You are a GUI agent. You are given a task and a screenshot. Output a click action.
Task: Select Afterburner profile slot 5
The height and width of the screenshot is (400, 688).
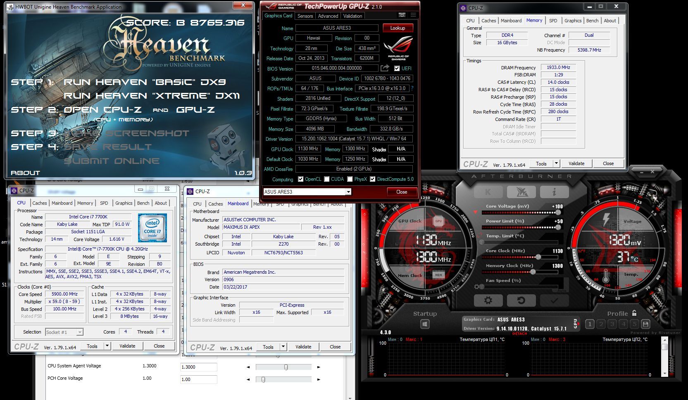635,324
